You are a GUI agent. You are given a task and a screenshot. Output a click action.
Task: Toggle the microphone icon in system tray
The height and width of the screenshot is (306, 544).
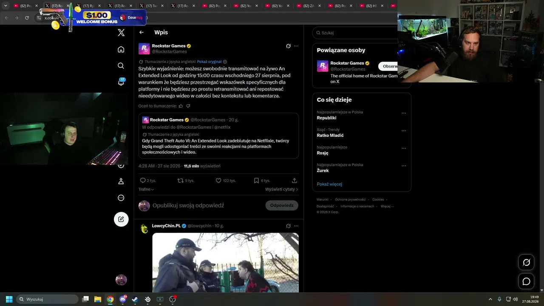[499, 299]
